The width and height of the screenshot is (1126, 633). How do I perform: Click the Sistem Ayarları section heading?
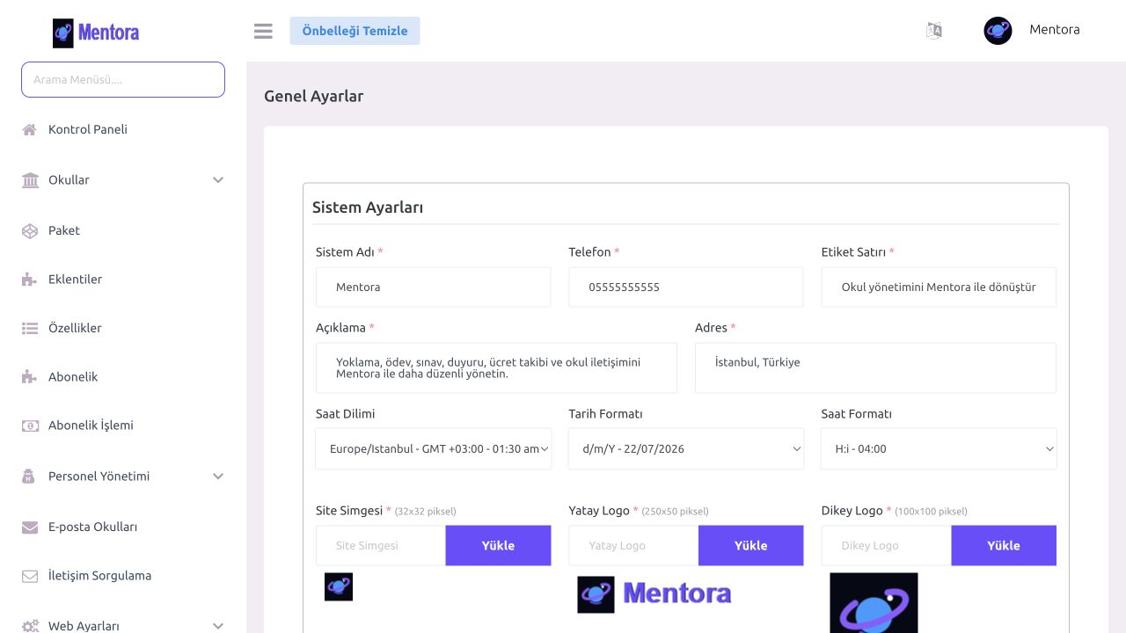point(368,207)
